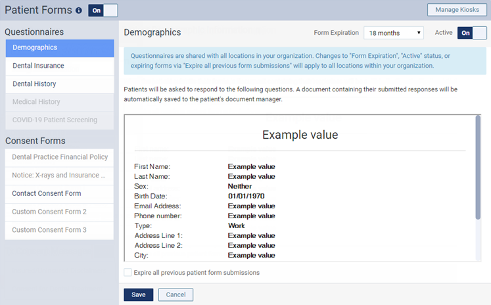Open the Form Expiration dropdown
Image resolution: width=491 pixels, height=305 pixels.
click(394, 33)
